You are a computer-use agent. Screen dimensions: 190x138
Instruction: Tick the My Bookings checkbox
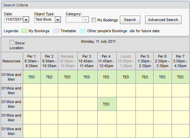94,20
